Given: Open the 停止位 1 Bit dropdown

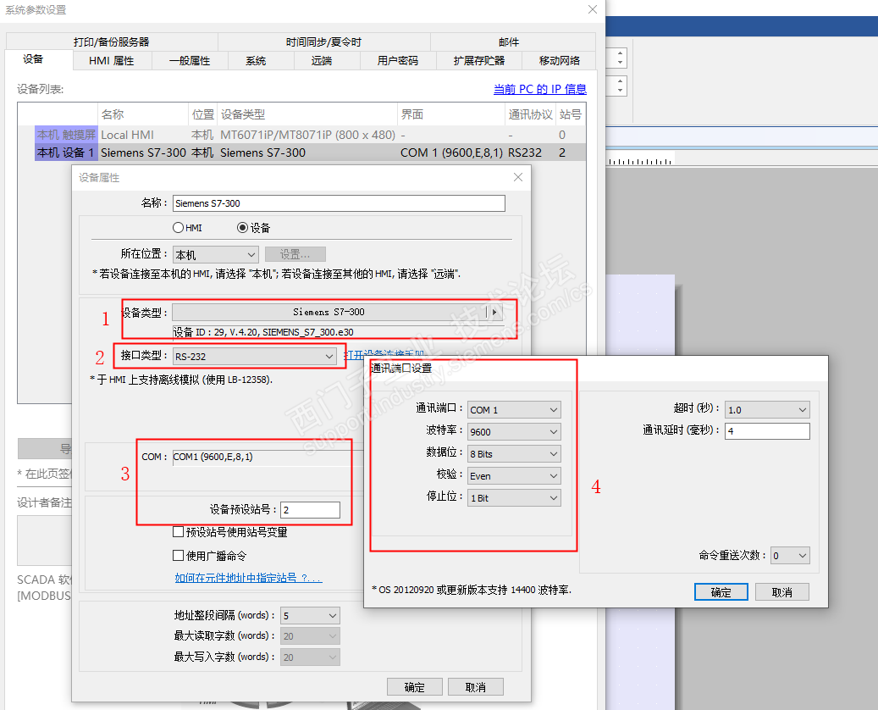Looking at the screenshot, I should (514, 497).
